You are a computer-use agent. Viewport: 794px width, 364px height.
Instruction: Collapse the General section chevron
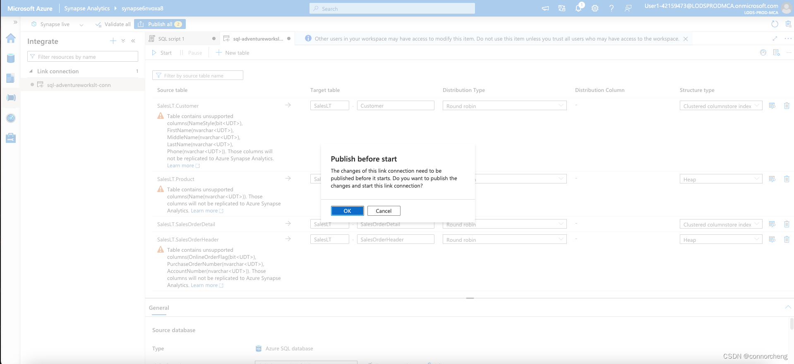pos(788,307)
